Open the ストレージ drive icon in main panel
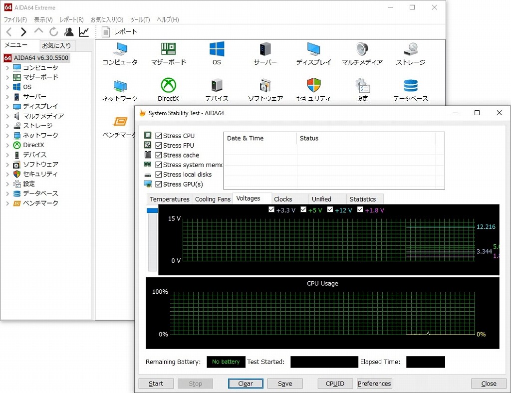Image resolution: width=511 pixels, height=393 pixels. point(410,49)
